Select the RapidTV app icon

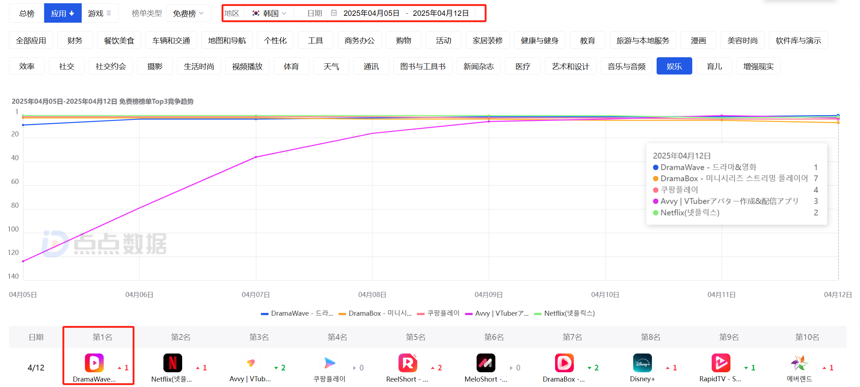[721, 363]
